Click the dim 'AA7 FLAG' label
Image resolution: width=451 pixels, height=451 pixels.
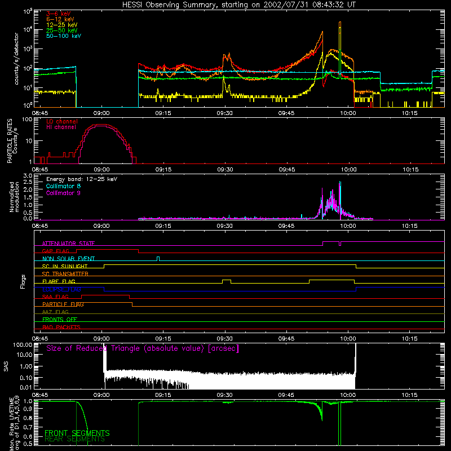[55, 312]
